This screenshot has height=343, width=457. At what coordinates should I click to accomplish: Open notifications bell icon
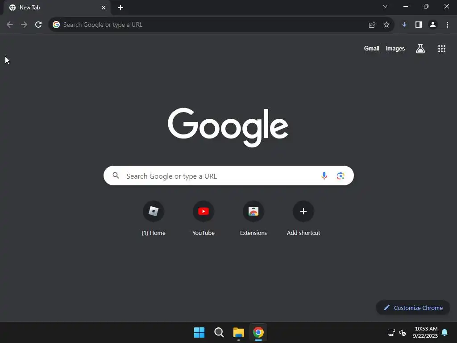click(x=445, y=332)
